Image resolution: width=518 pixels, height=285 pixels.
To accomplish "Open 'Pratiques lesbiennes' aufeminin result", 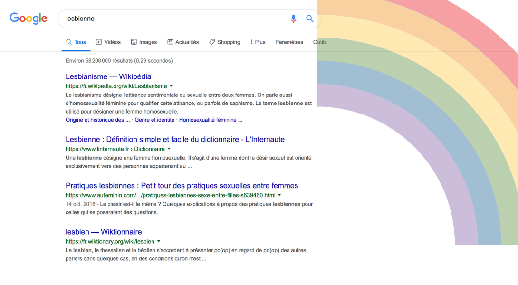I will (x=182, y=185).
